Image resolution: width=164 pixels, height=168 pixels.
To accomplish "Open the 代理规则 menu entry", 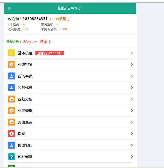I will point(70,157).
